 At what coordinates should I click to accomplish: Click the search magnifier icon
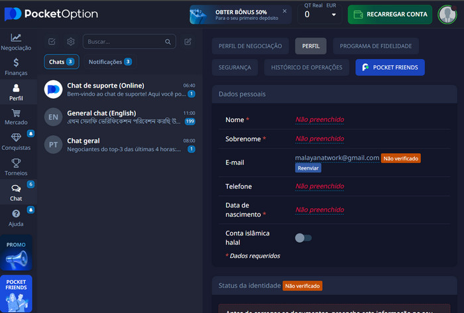tap(168, 42)
